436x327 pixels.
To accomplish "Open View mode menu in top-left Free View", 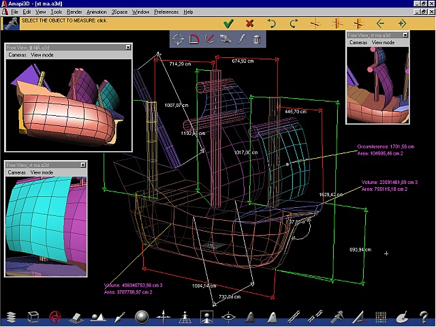I will (42, 54).
